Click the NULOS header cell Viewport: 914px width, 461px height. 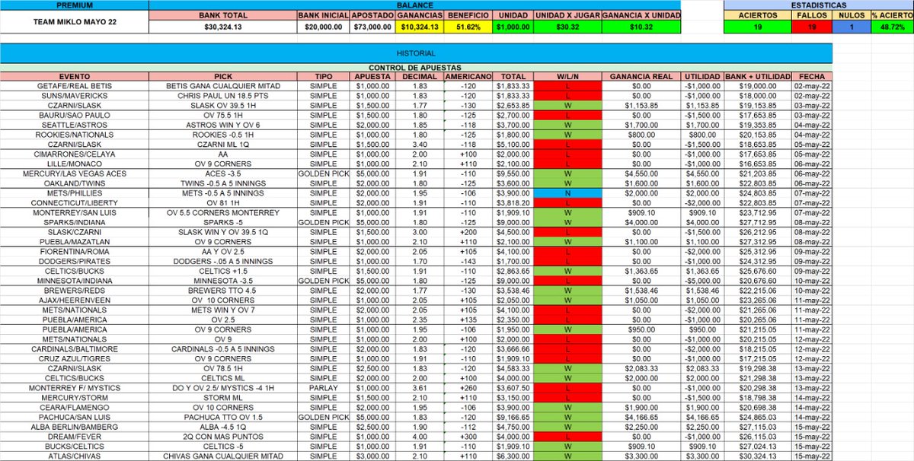click(x=852, y=15)
